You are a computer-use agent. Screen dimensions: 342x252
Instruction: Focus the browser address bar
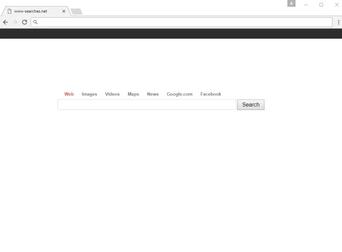182,22
